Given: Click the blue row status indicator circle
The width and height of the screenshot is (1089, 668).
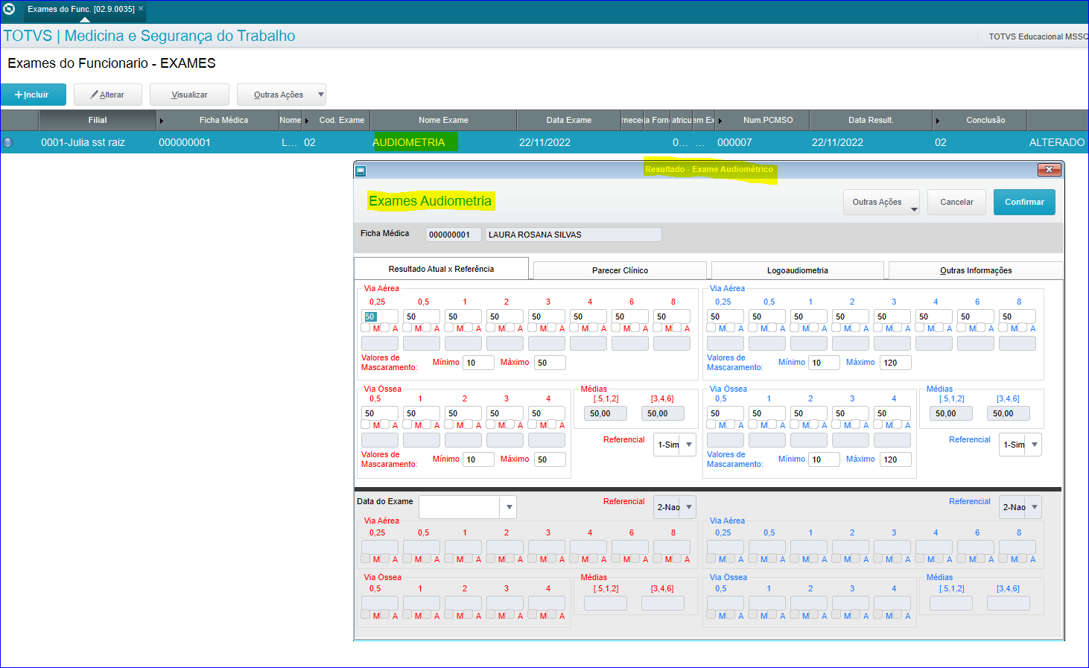Looking at the screenshot, I should coord(8,142).
